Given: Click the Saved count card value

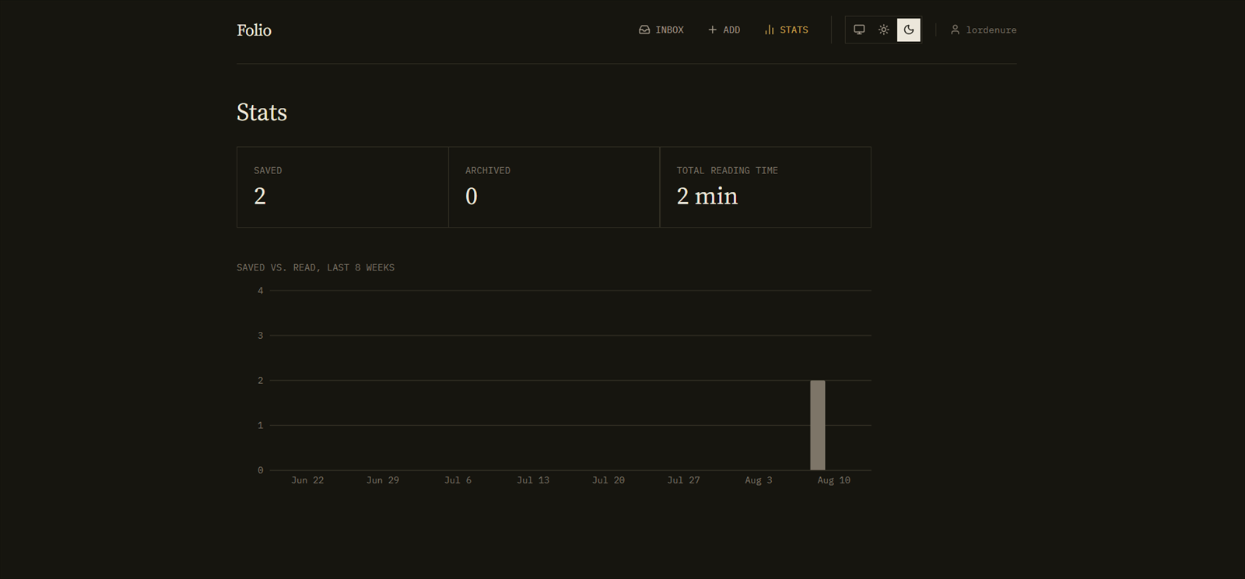Looking at the screenshot, I should [260, 196].
